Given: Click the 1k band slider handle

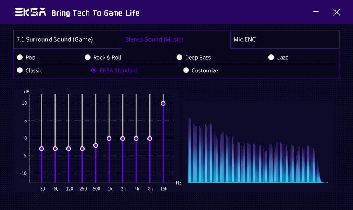Looking at the screenshot, I should pyautogui.click(x=109, y=138).
